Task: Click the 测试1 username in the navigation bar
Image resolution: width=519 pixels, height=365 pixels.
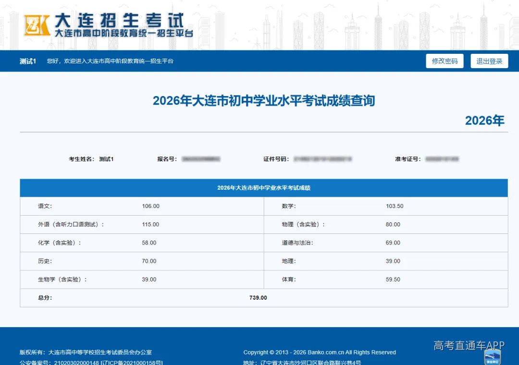Action: point(28,61)
